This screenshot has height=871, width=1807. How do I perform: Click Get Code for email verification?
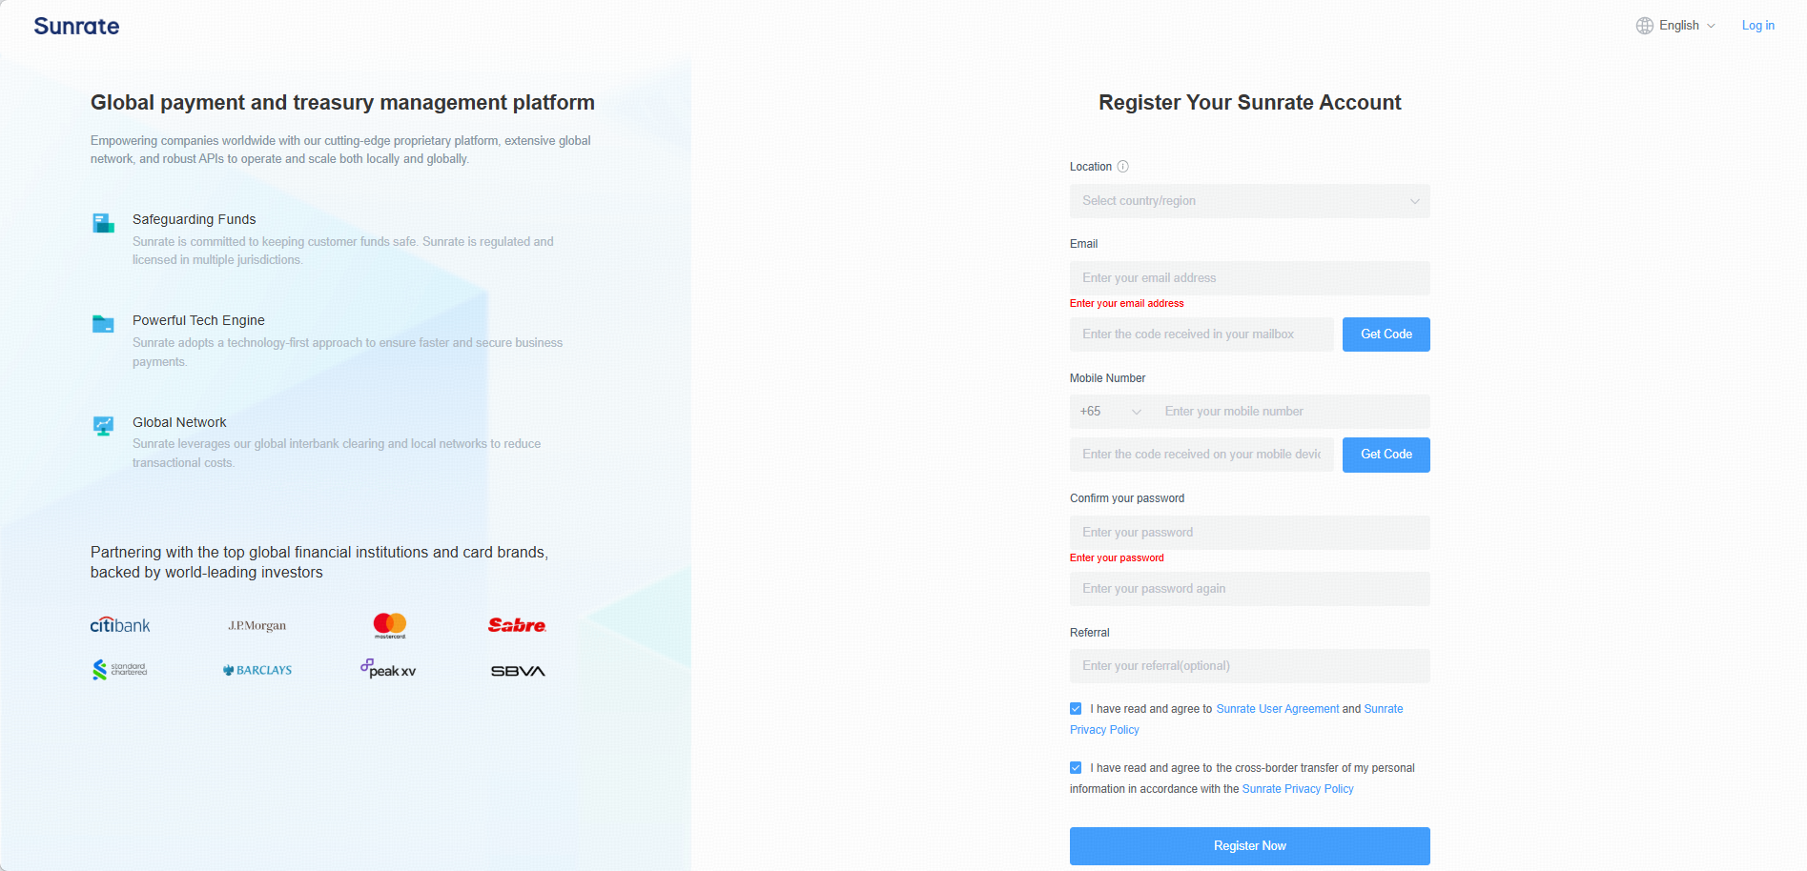(x=1386, y=334)
